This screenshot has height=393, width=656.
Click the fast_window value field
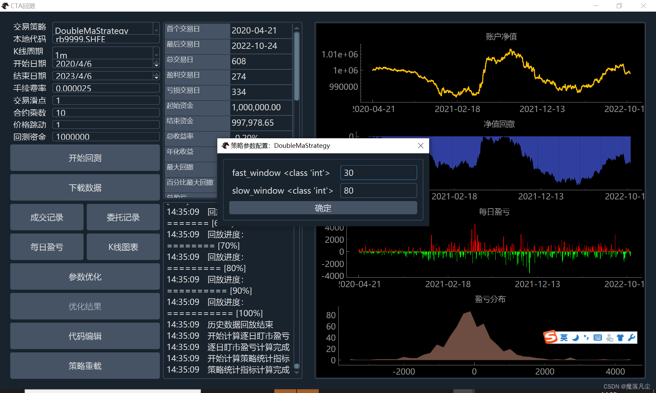point(378,173)
